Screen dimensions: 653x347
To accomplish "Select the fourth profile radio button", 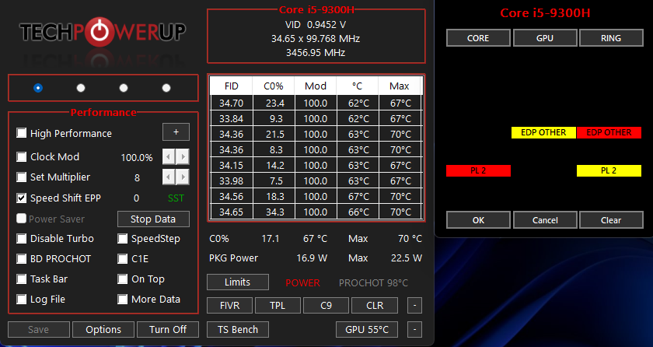I will click(x=166, y=88).
